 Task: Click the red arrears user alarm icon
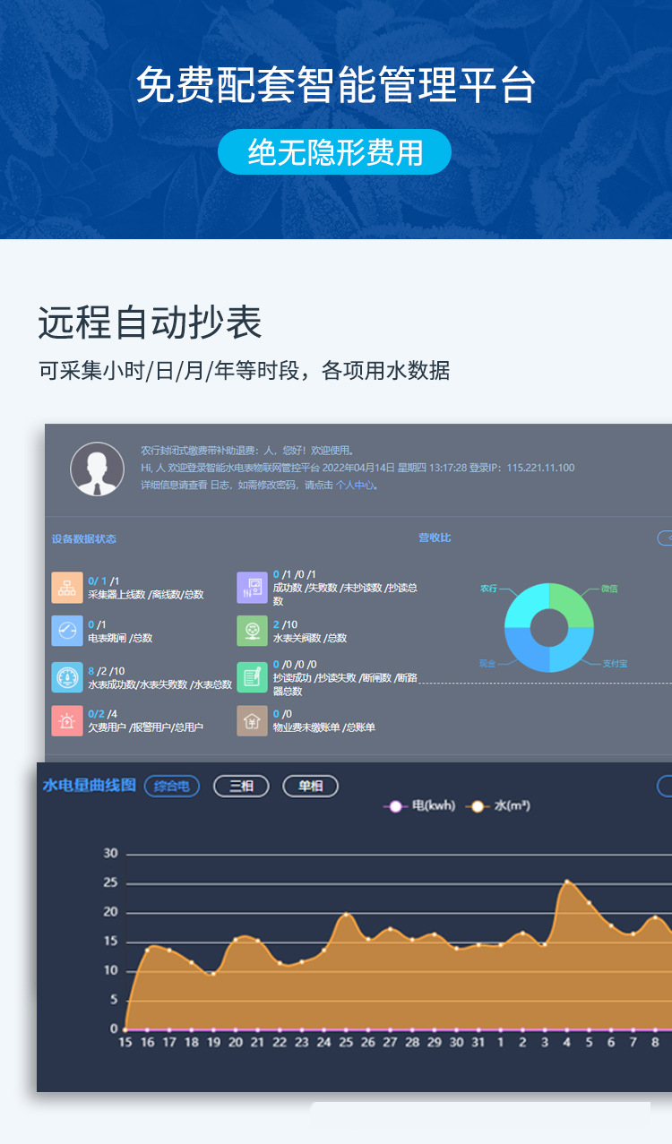tap(67, 720)
